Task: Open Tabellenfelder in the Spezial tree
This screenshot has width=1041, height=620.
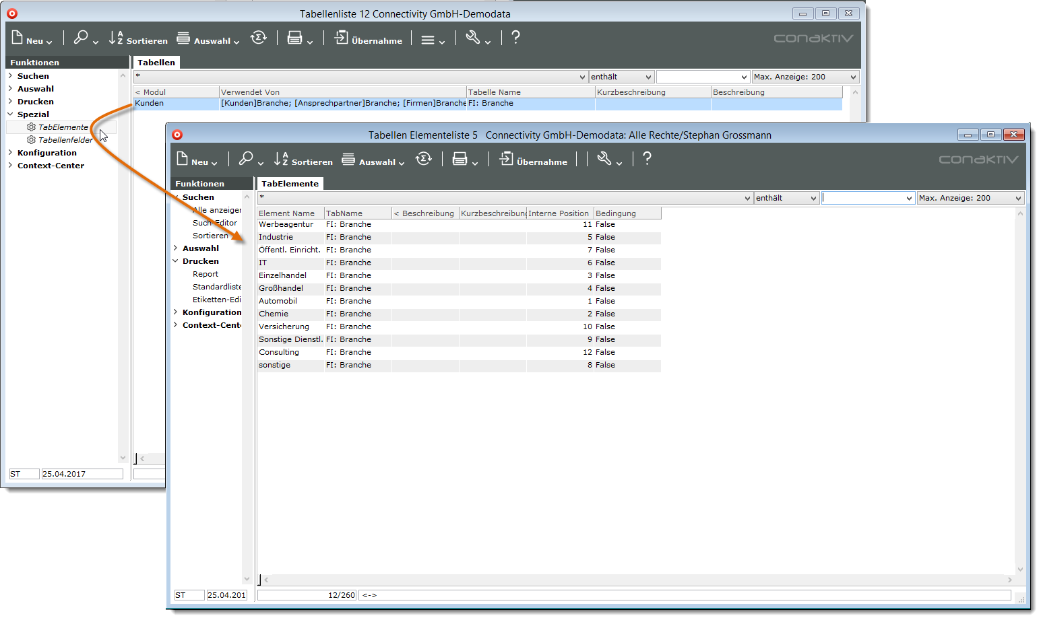Action: [65, 140]
